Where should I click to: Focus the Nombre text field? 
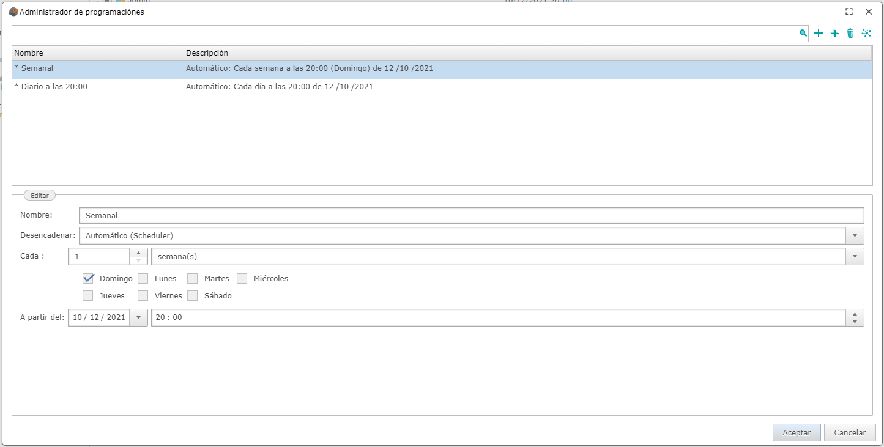pyautogui.click(x=472, y=215)
